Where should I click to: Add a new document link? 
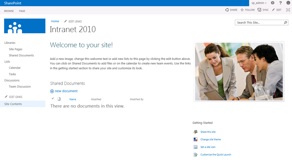pos(66,91)
